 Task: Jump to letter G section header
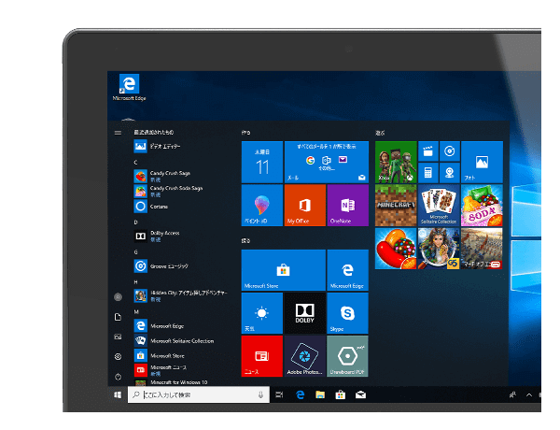coord(135,252)
